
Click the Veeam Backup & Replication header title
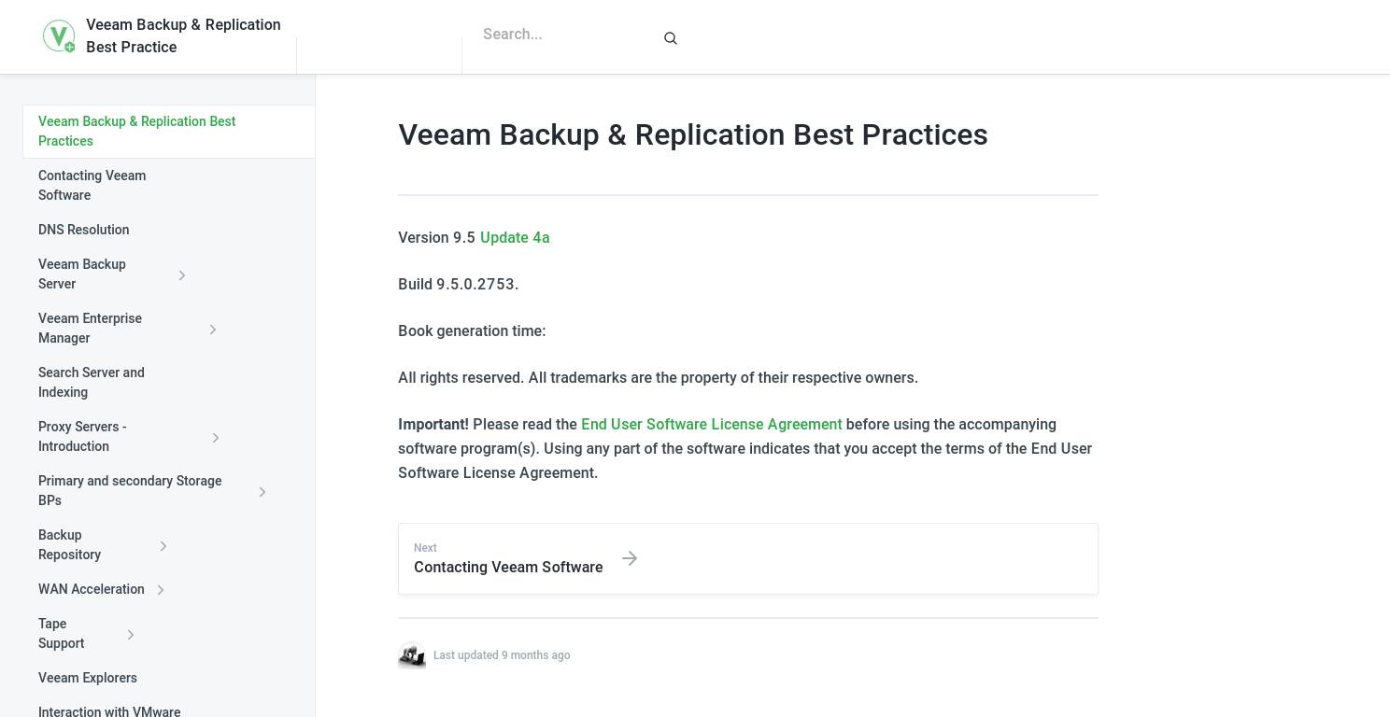pos(183,35)
